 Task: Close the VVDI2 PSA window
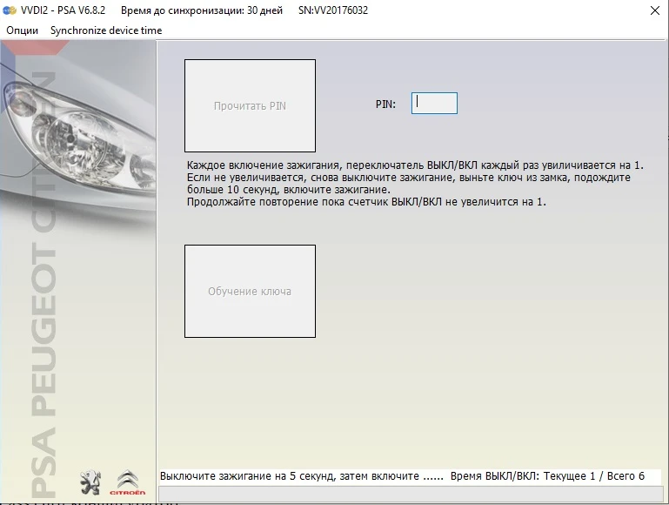(x=655, y=10)
